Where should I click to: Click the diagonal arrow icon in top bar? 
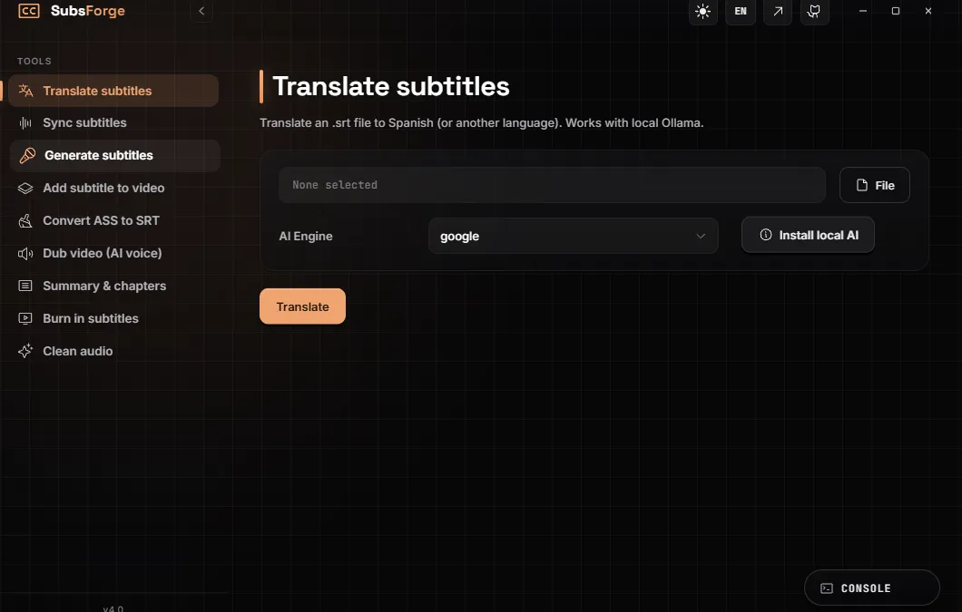[x=778, y=11]
